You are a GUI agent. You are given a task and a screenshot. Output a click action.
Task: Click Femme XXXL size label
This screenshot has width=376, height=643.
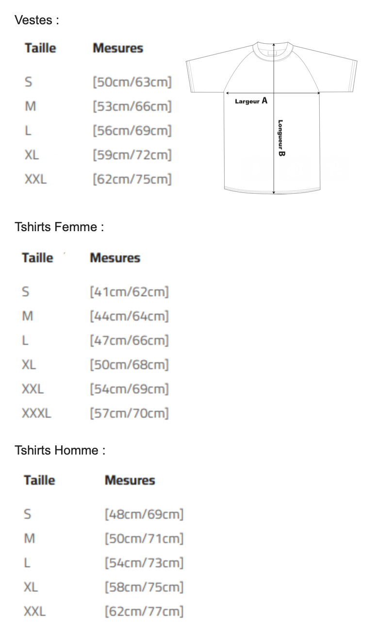coord(36,413)
